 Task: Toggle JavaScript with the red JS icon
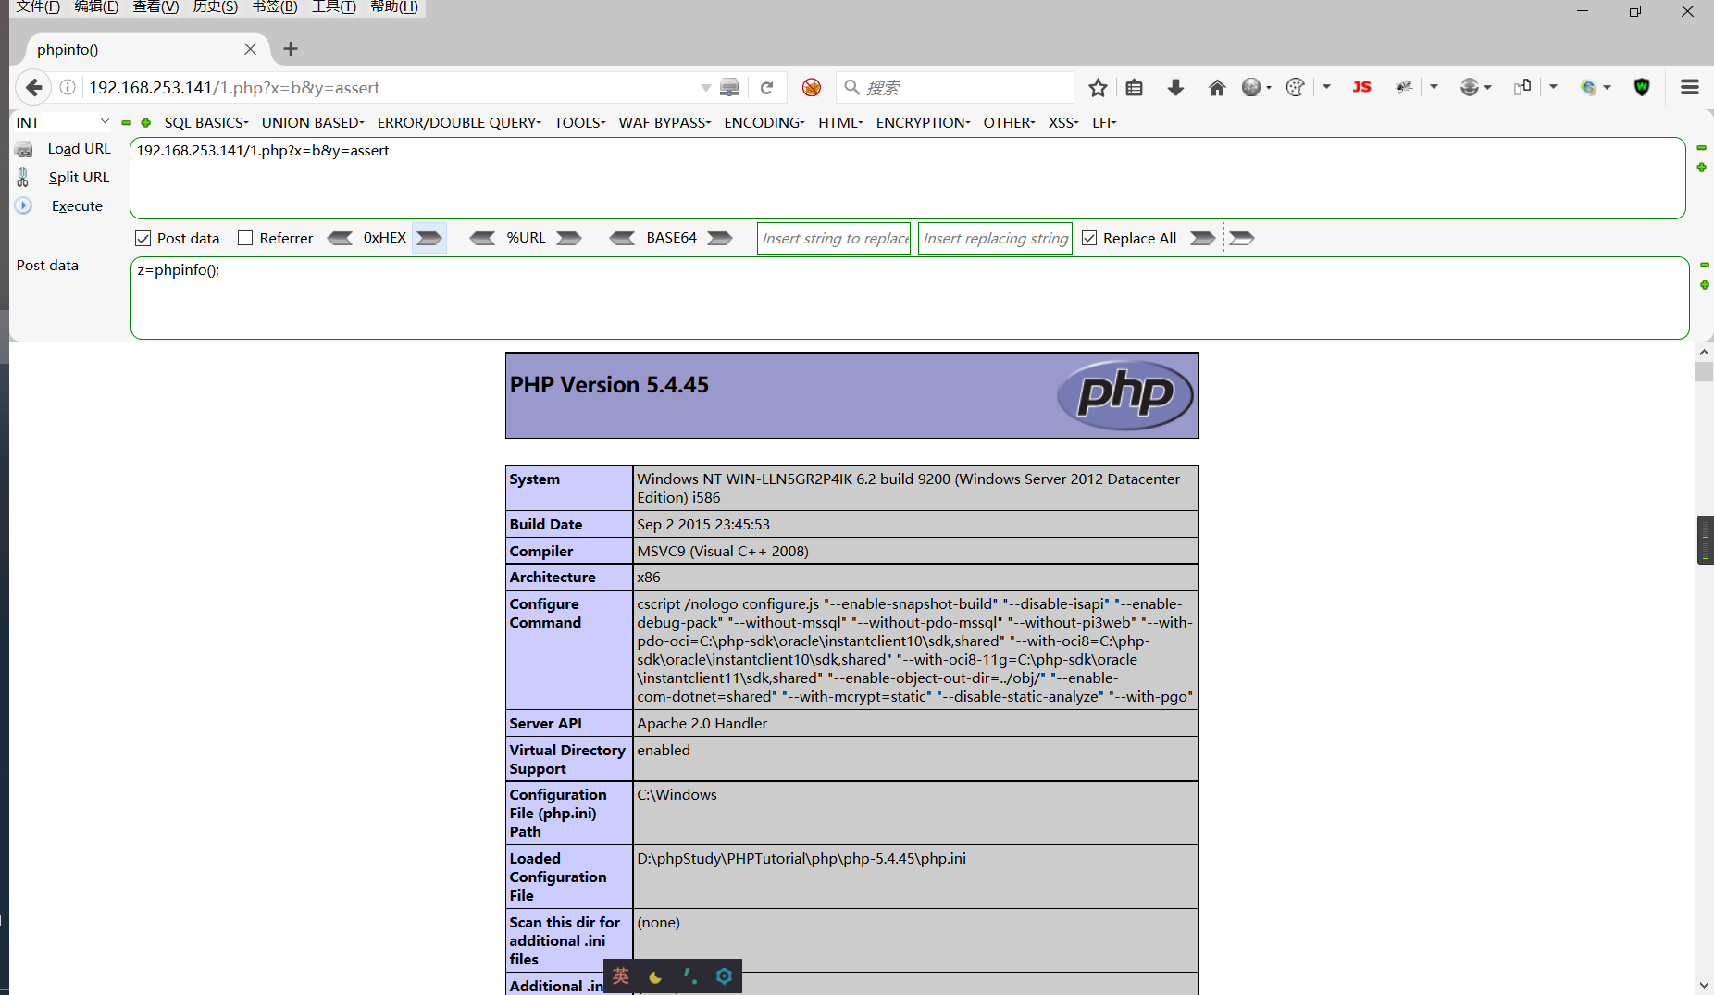tap(1361, 87)
